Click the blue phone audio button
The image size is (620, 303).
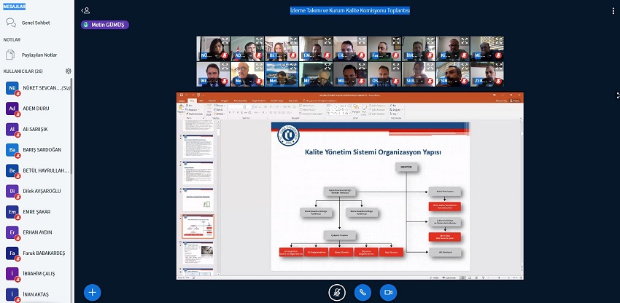pos(363,292)
